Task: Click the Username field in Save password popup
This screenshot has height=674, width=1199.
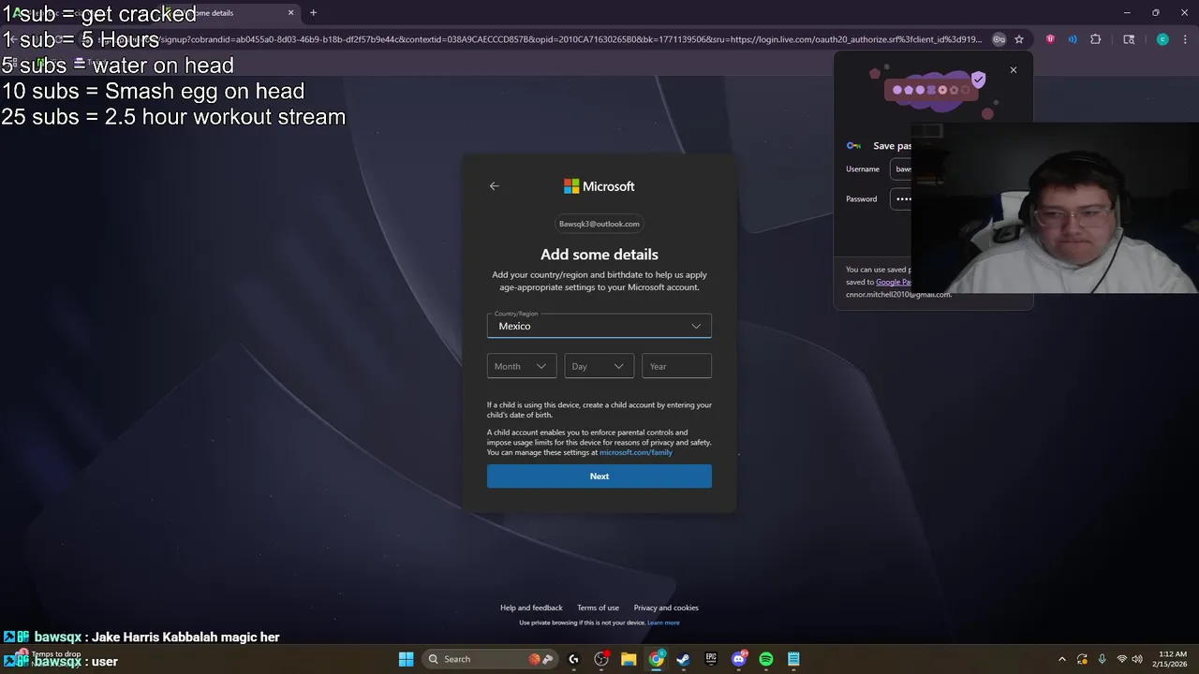Action: pyautogui.click(x=902, y=169)
